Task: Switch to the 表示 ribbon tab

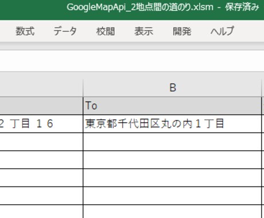Action: pos(143,31)
